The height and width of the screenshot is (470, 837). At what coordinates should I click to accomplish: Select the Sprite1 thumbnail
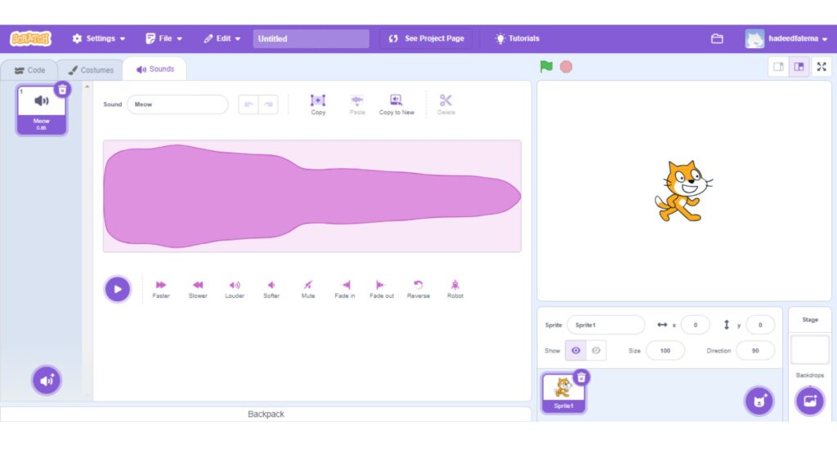tap(564, 392)
